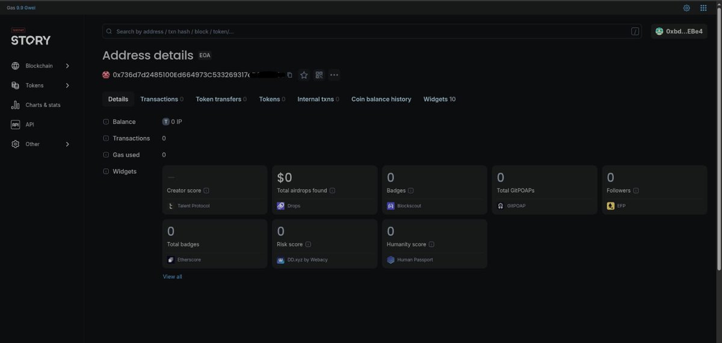
Task: Click the Total airdrops found info icon
Action: pyautogui.click(x=332, y=190)
